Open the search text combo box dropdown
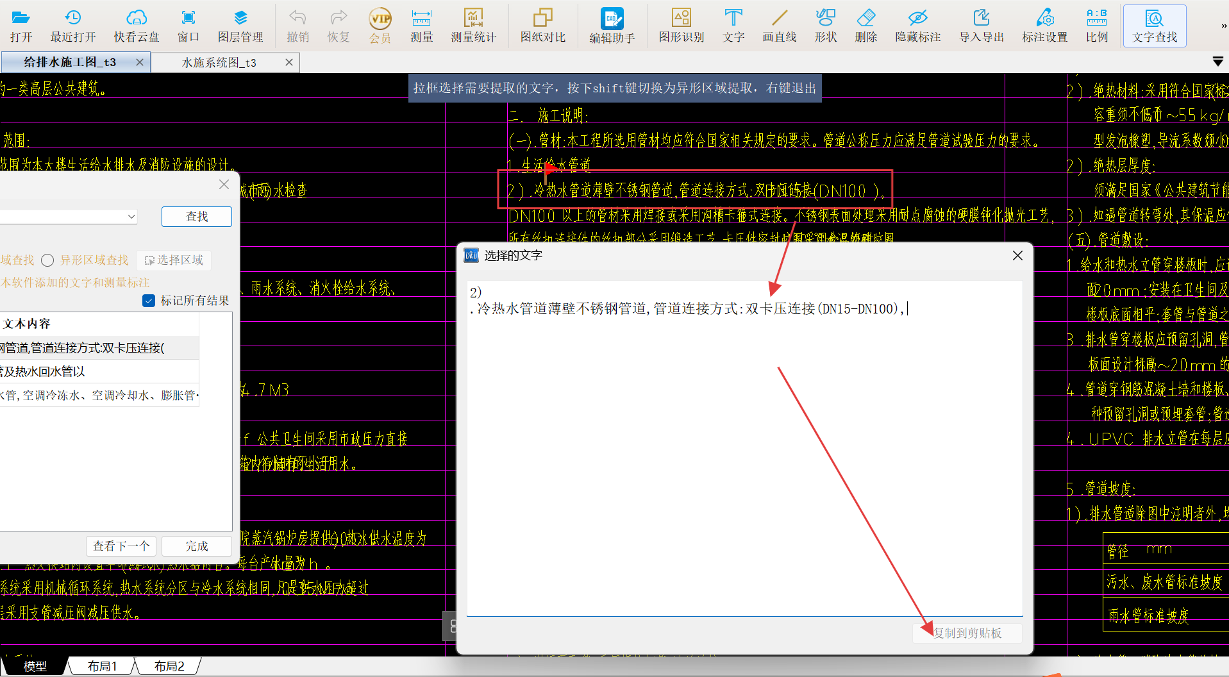This screenshot has height=677, width=1229. (131, 217)
